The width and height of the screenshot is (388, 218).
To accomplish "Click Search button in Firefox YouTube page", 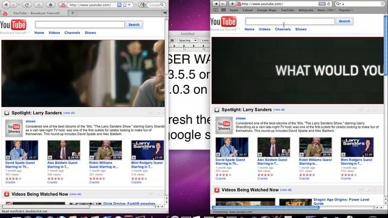I will 134,25.
